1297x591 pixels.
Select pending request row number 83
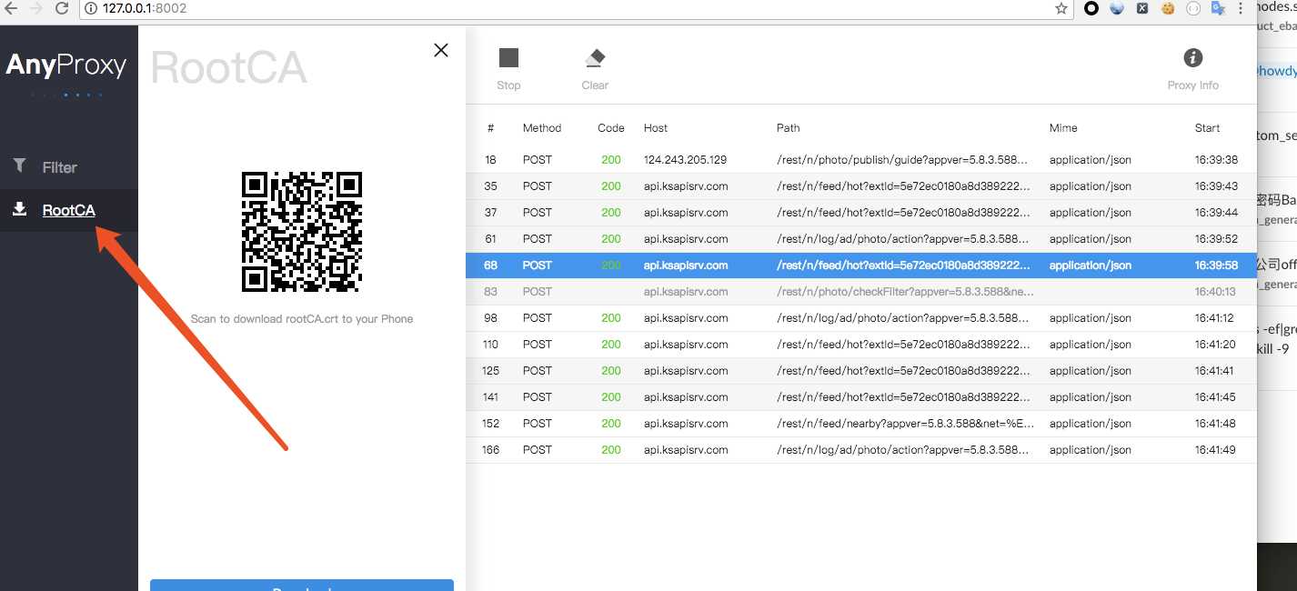point(860,292)
